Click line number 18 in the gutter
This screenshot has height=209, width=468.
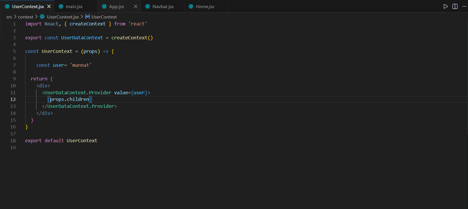pyautogui.click(x=13, y=140)
